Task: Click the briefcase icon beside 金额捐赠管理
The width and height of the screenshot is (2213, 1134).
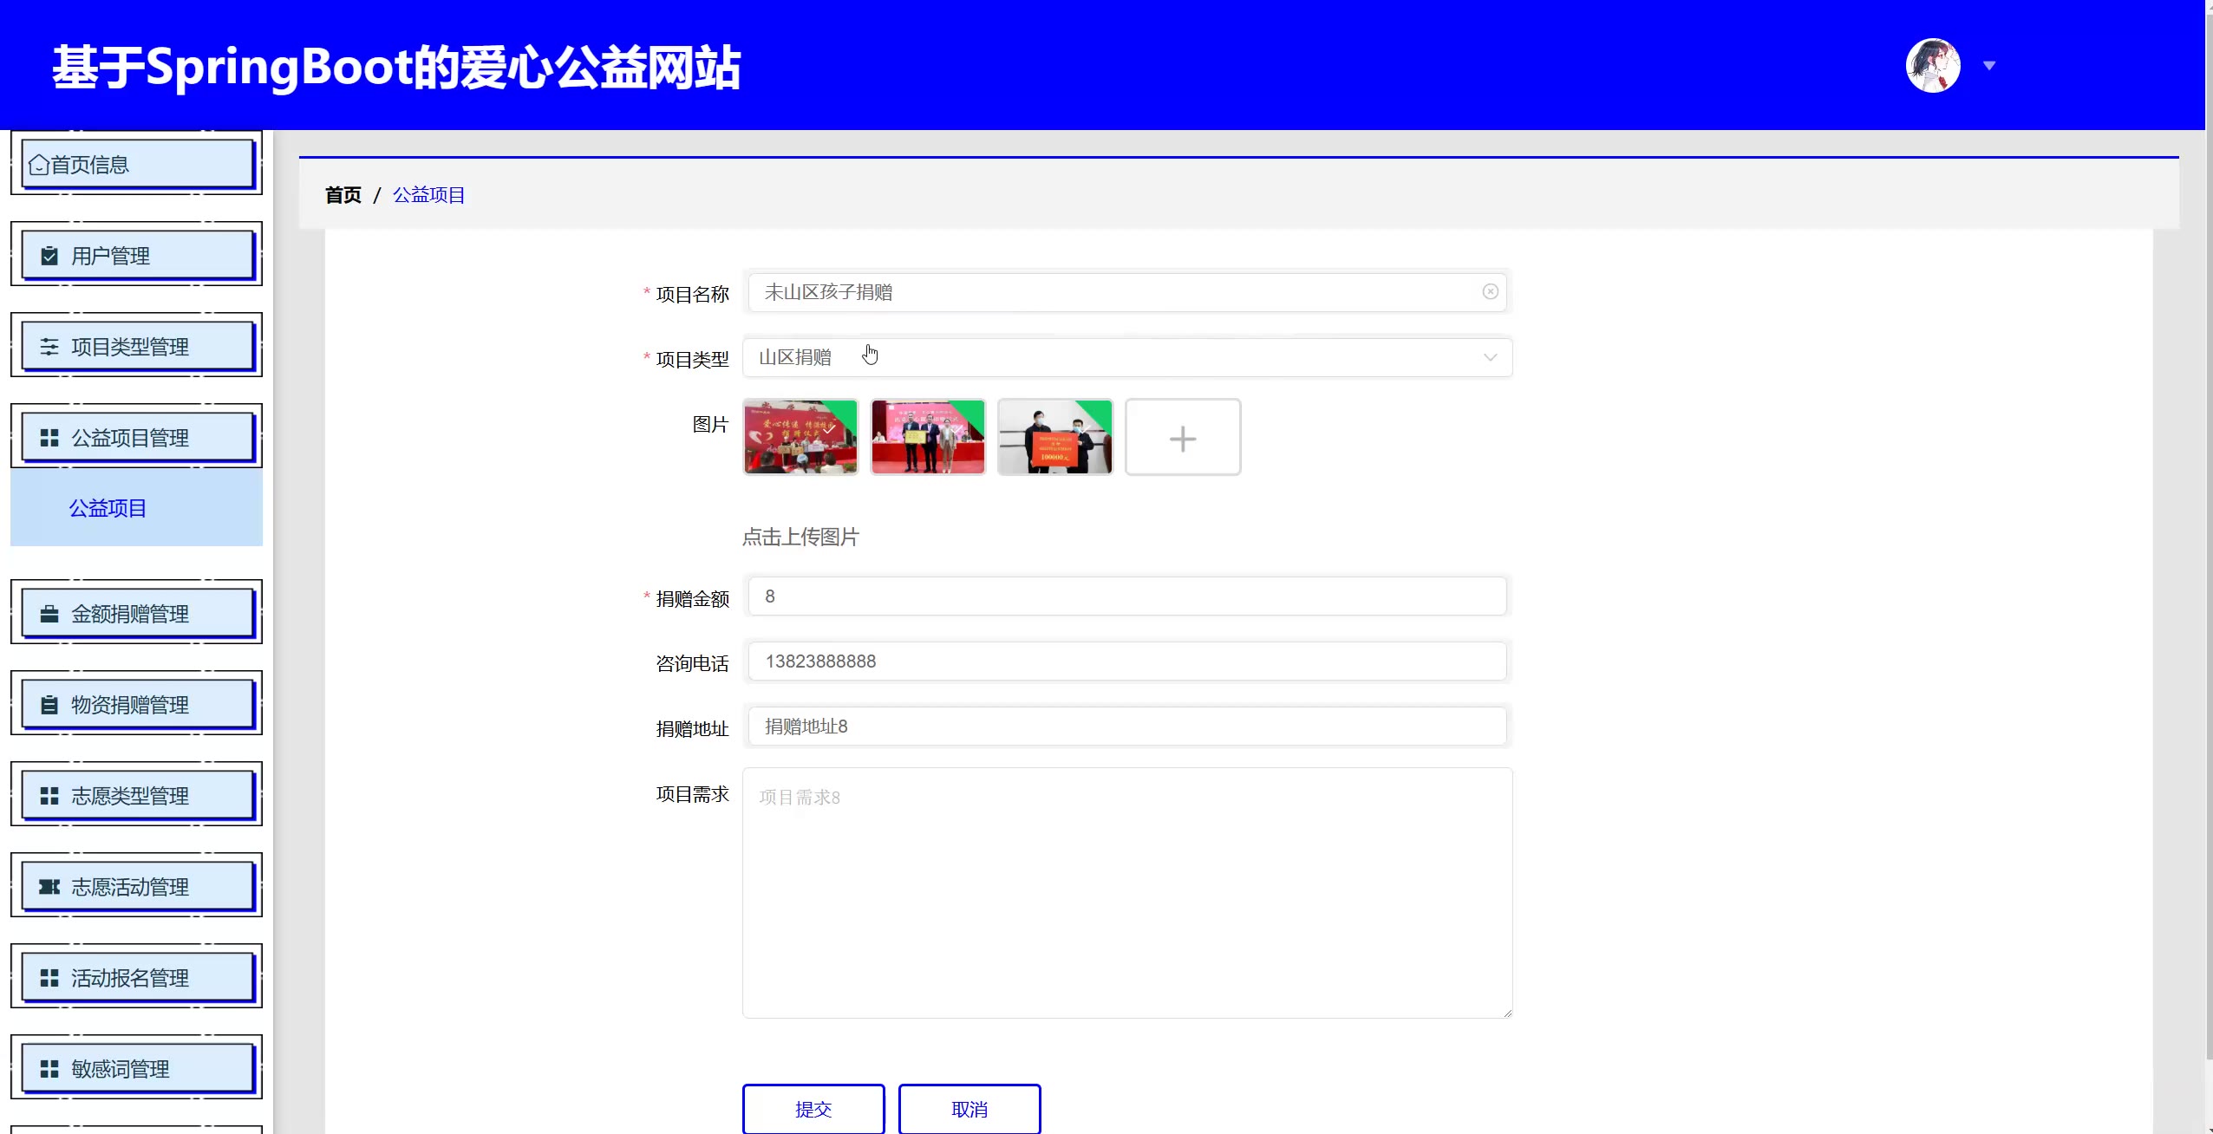Action: (x=49, y=614)
